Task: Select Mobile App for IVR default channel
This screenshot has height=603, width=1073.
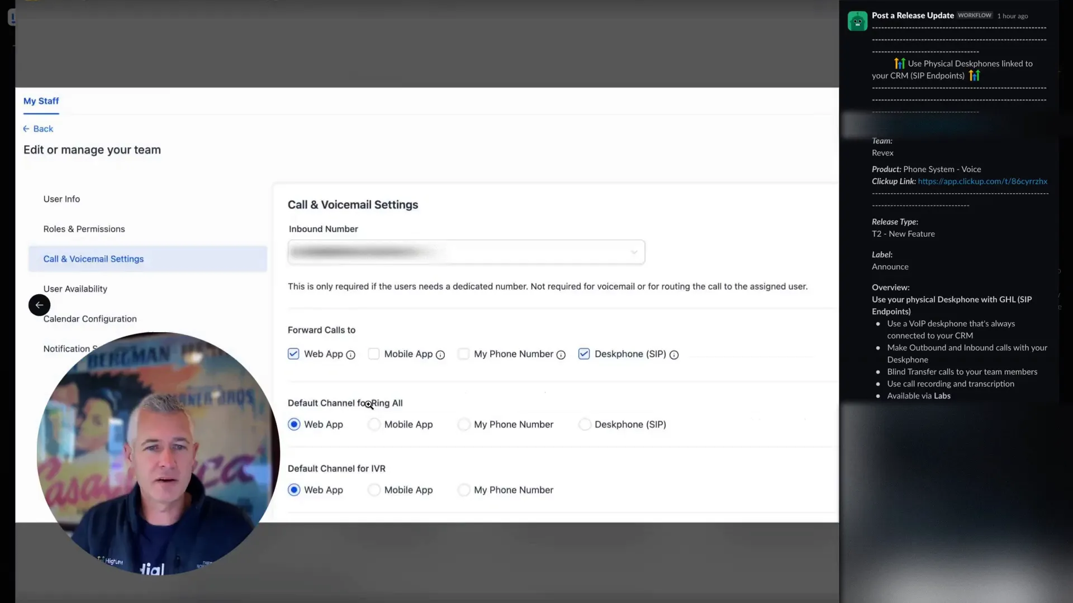Action: [x=374, y=490]
